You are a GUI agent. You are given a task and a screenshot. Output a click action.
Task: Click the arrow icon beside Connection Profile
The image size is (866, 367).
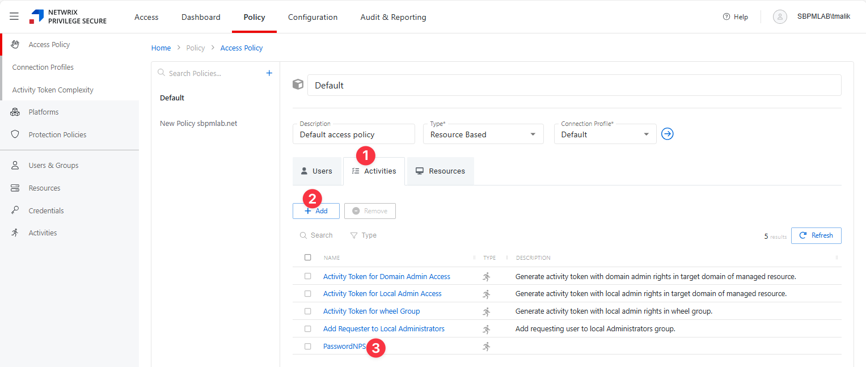[668, 134]
